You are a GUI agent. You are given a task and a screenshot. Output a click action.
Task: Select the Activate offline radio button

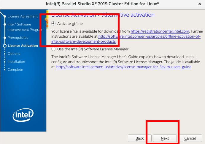pyautogui.click(x=53, y=23)
